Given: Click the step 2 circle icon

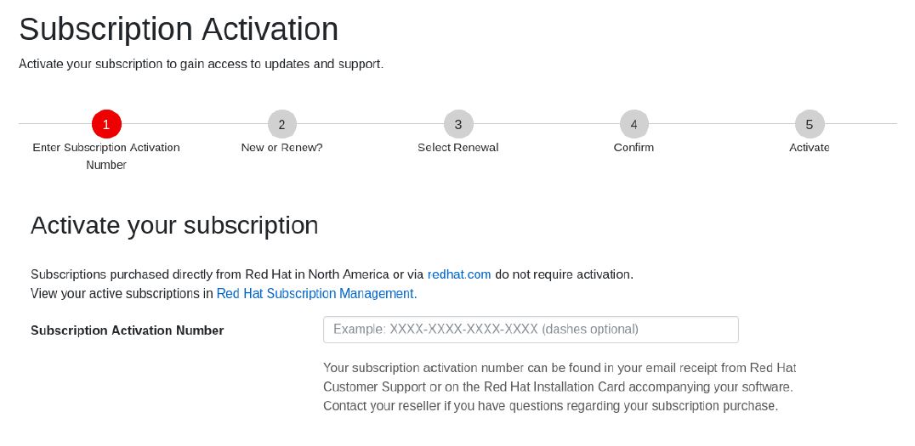Looking at the screenshot, I should (x=281, y=124).
